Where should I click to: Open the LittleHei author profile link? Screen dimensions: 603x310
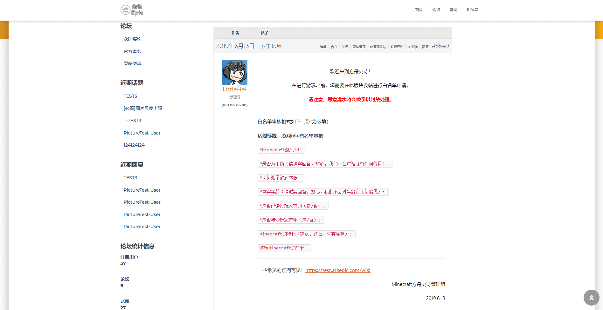(x=234, y=89)
